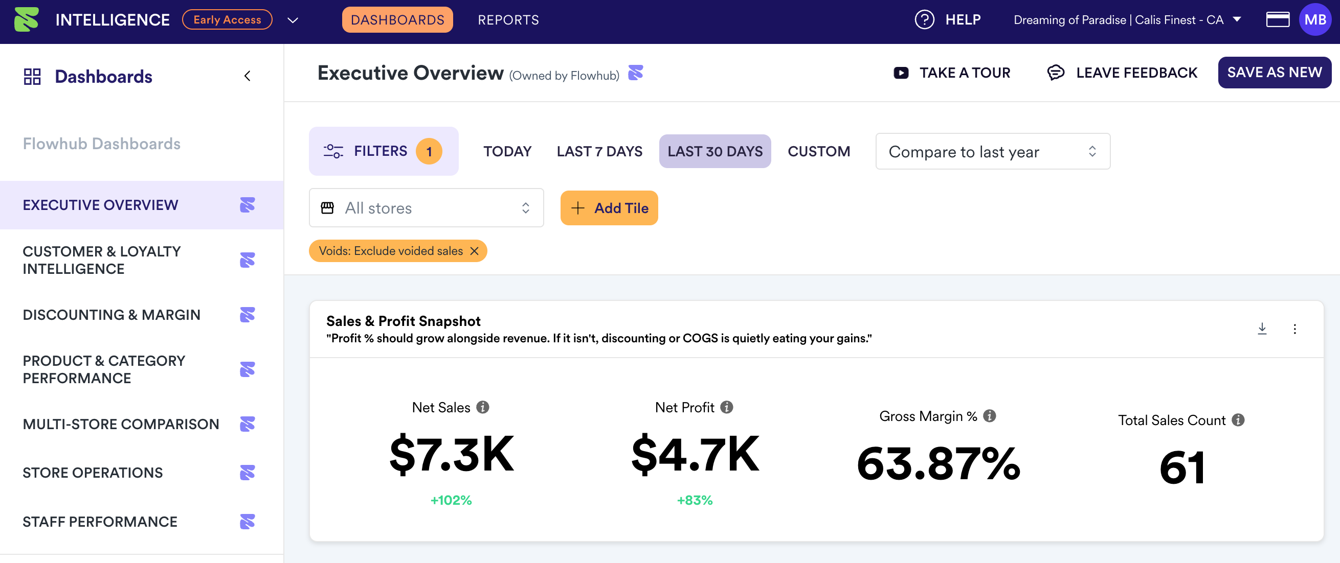Select the Last 7 Days date range

tap(599, 151)
